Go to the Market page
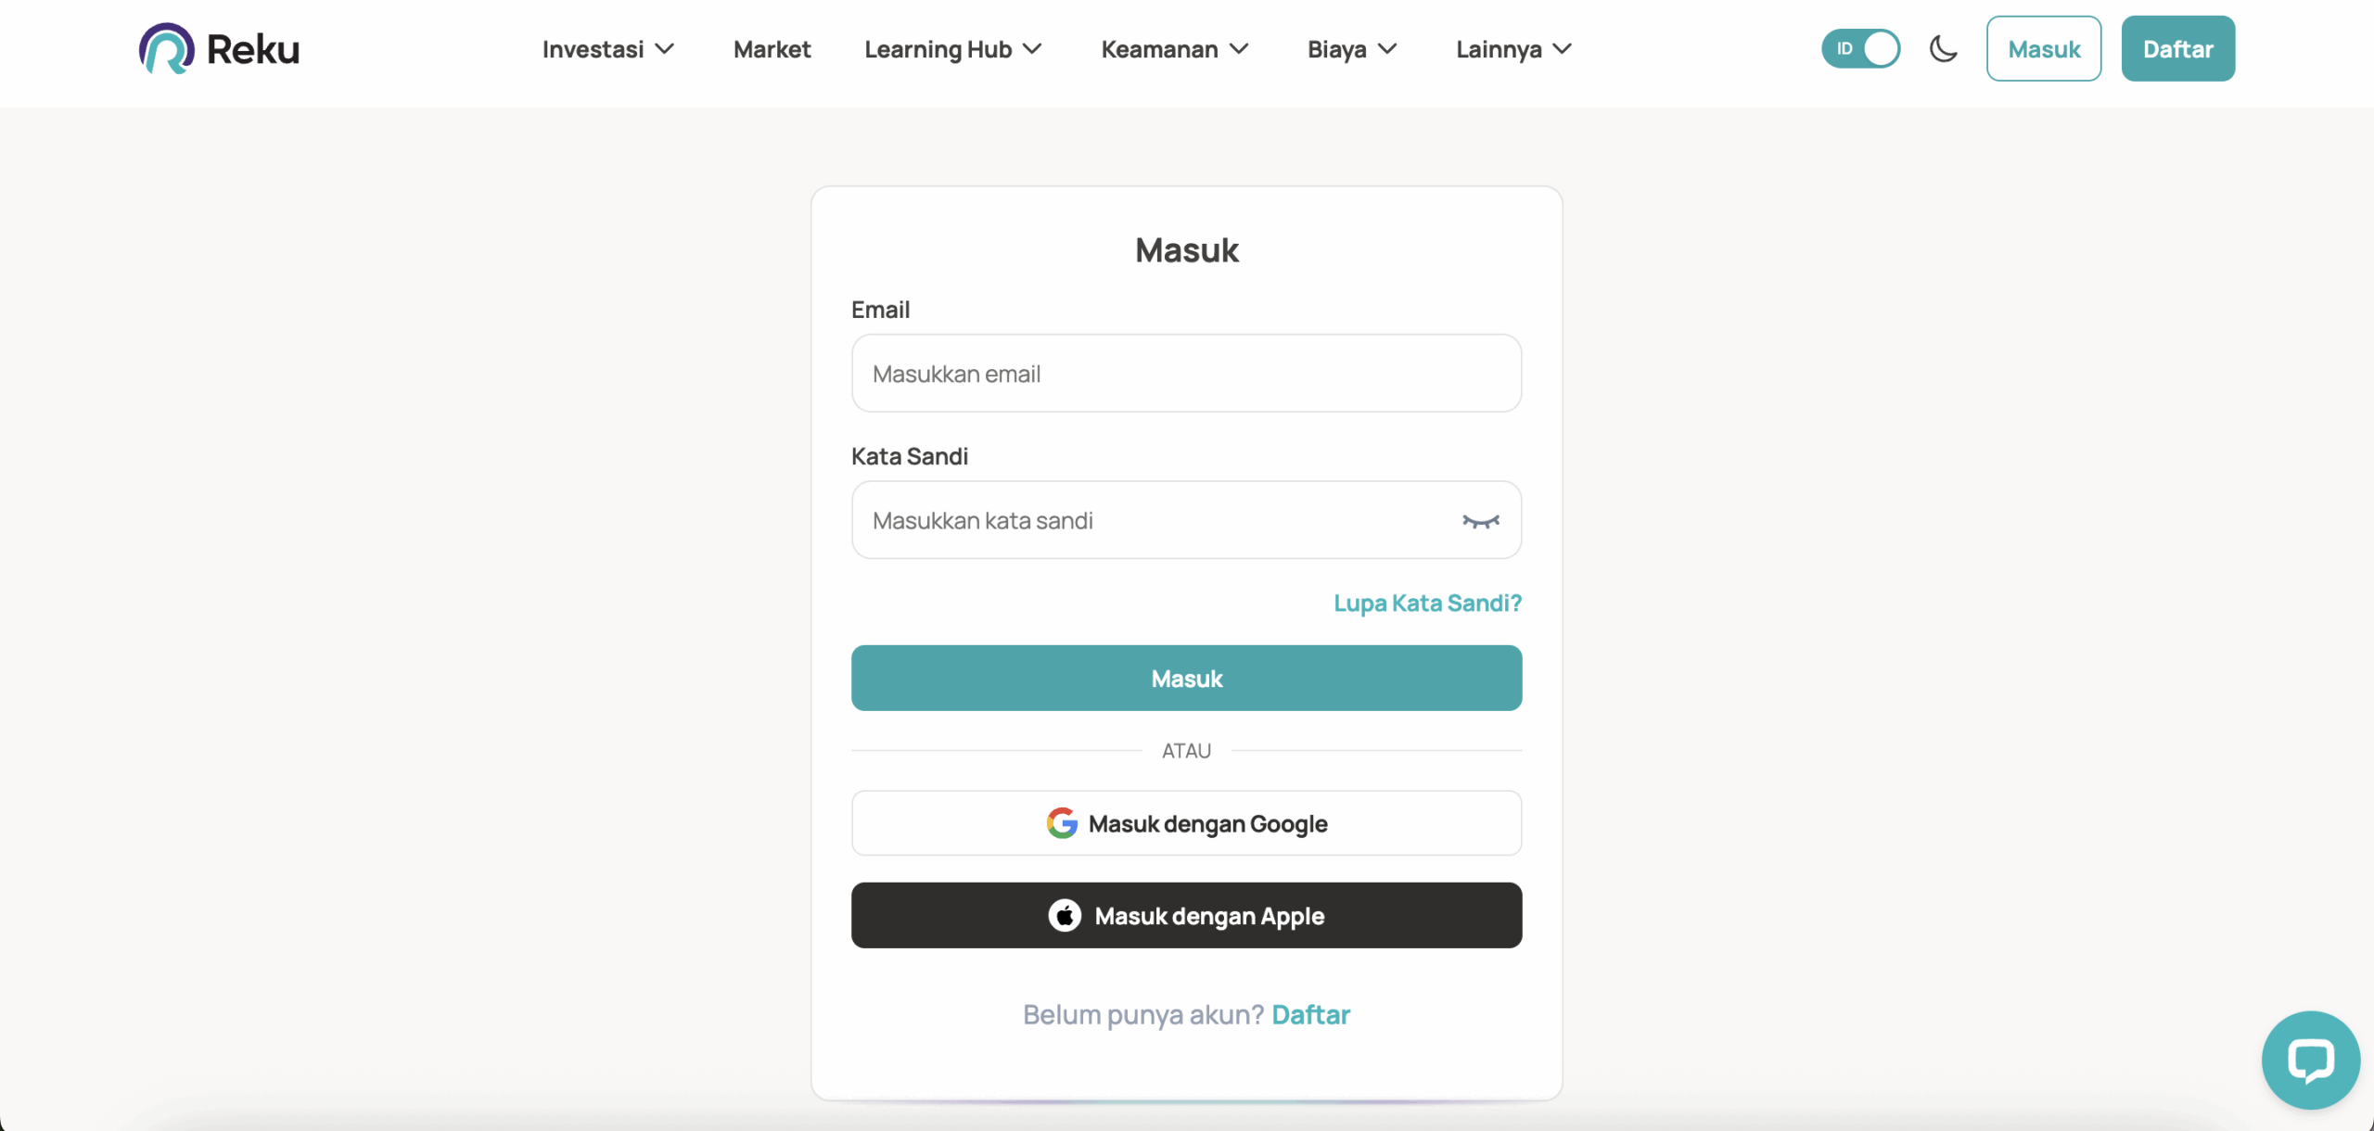This screenshot has height=1131, width=2374. tap(772, 49)
